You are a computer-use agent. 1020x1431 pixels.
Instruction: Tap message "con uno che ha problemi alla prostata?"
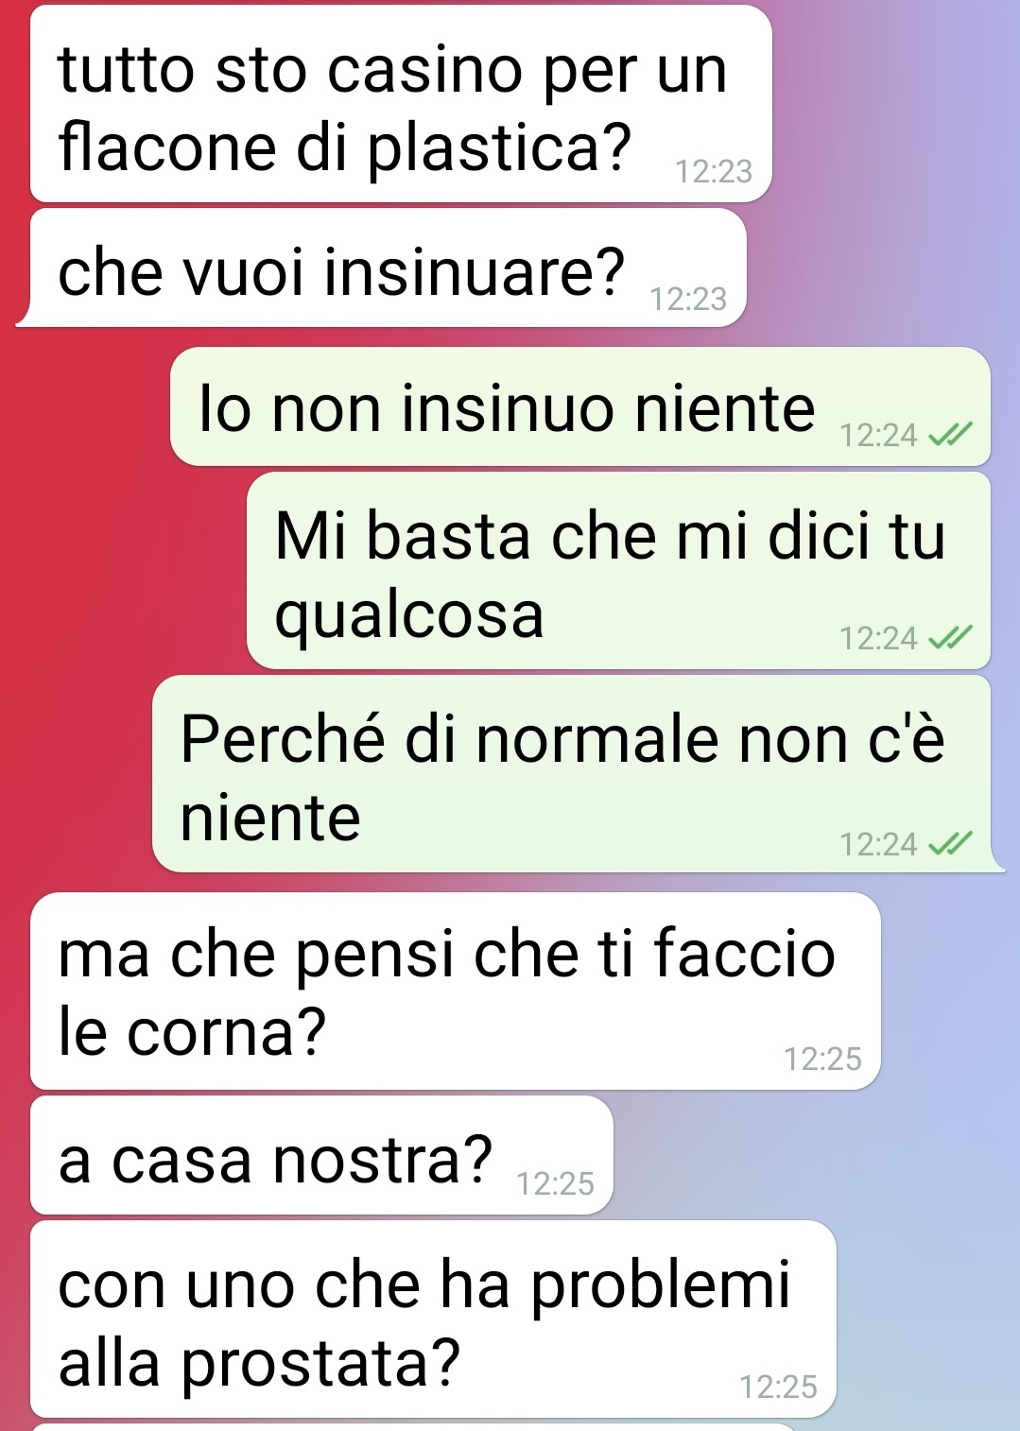(x=433, y=1319)
